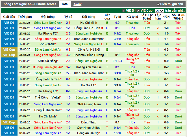The height and width of the screenshot is (137, 187).
Task: Click red card icon next to Sông Lam Nghệ An on 17/08/25
Action: click(x=102, y=44)
